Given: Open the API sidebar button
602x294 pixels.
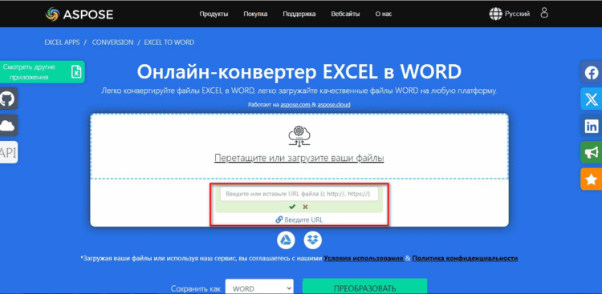Looking at the screenshot, I should tap(8, 152).
